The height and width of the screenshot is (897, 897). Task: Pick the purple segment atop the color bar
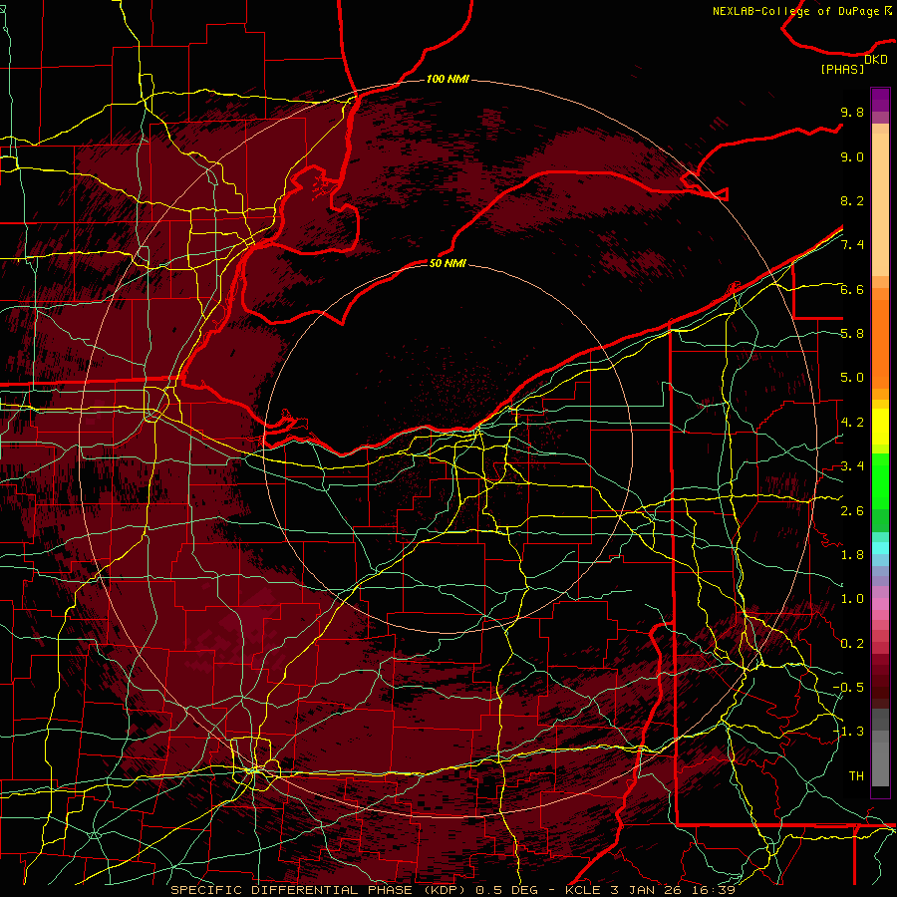[x=880, y=100]
